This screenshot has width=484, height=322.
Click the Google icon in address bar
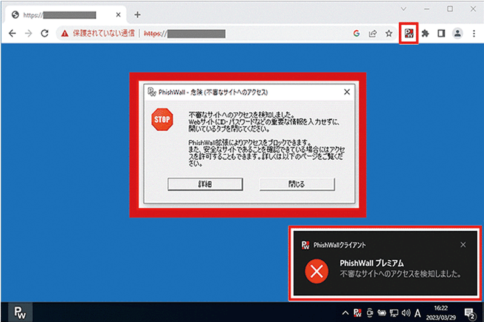click(356, 34)
